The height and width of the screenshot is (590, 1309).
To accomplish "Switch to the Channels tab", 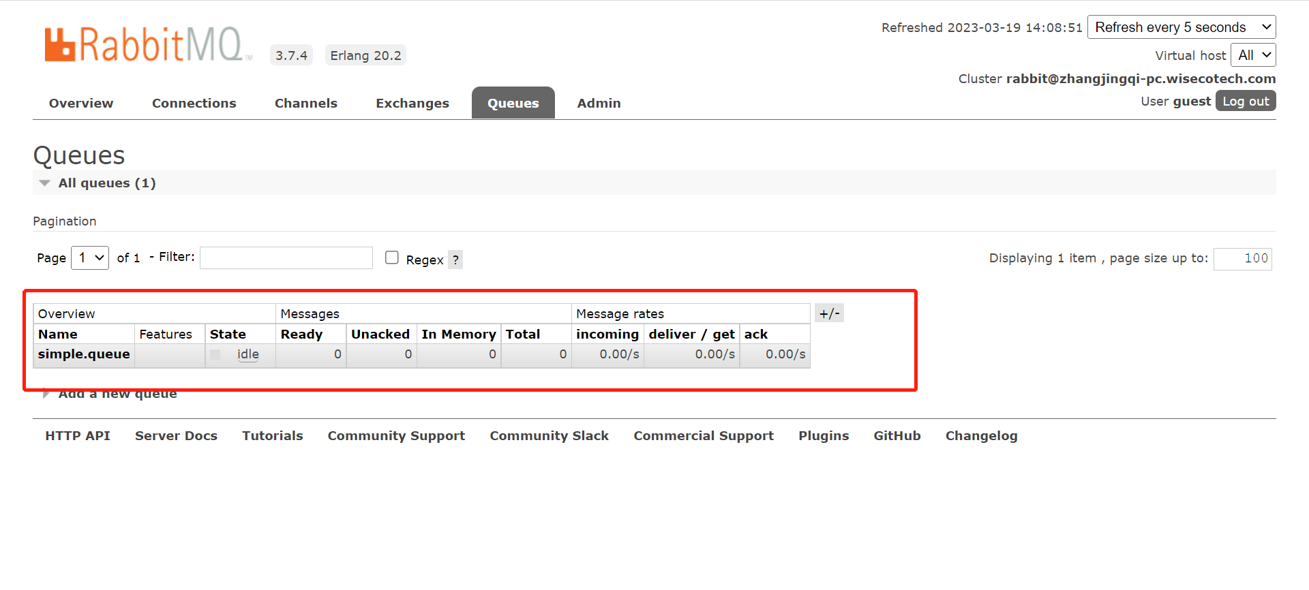I will [306, 103].
